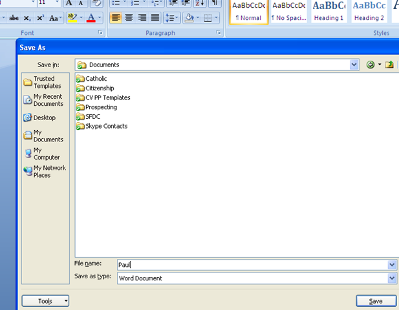Screen dimensions: 399x310
Task: Select the Skype Contacts folder
Action: click(x=102, y=126)
